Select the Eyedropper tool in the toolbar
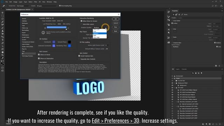Screen dimensions: 224x126 click(x=2, y=58)
